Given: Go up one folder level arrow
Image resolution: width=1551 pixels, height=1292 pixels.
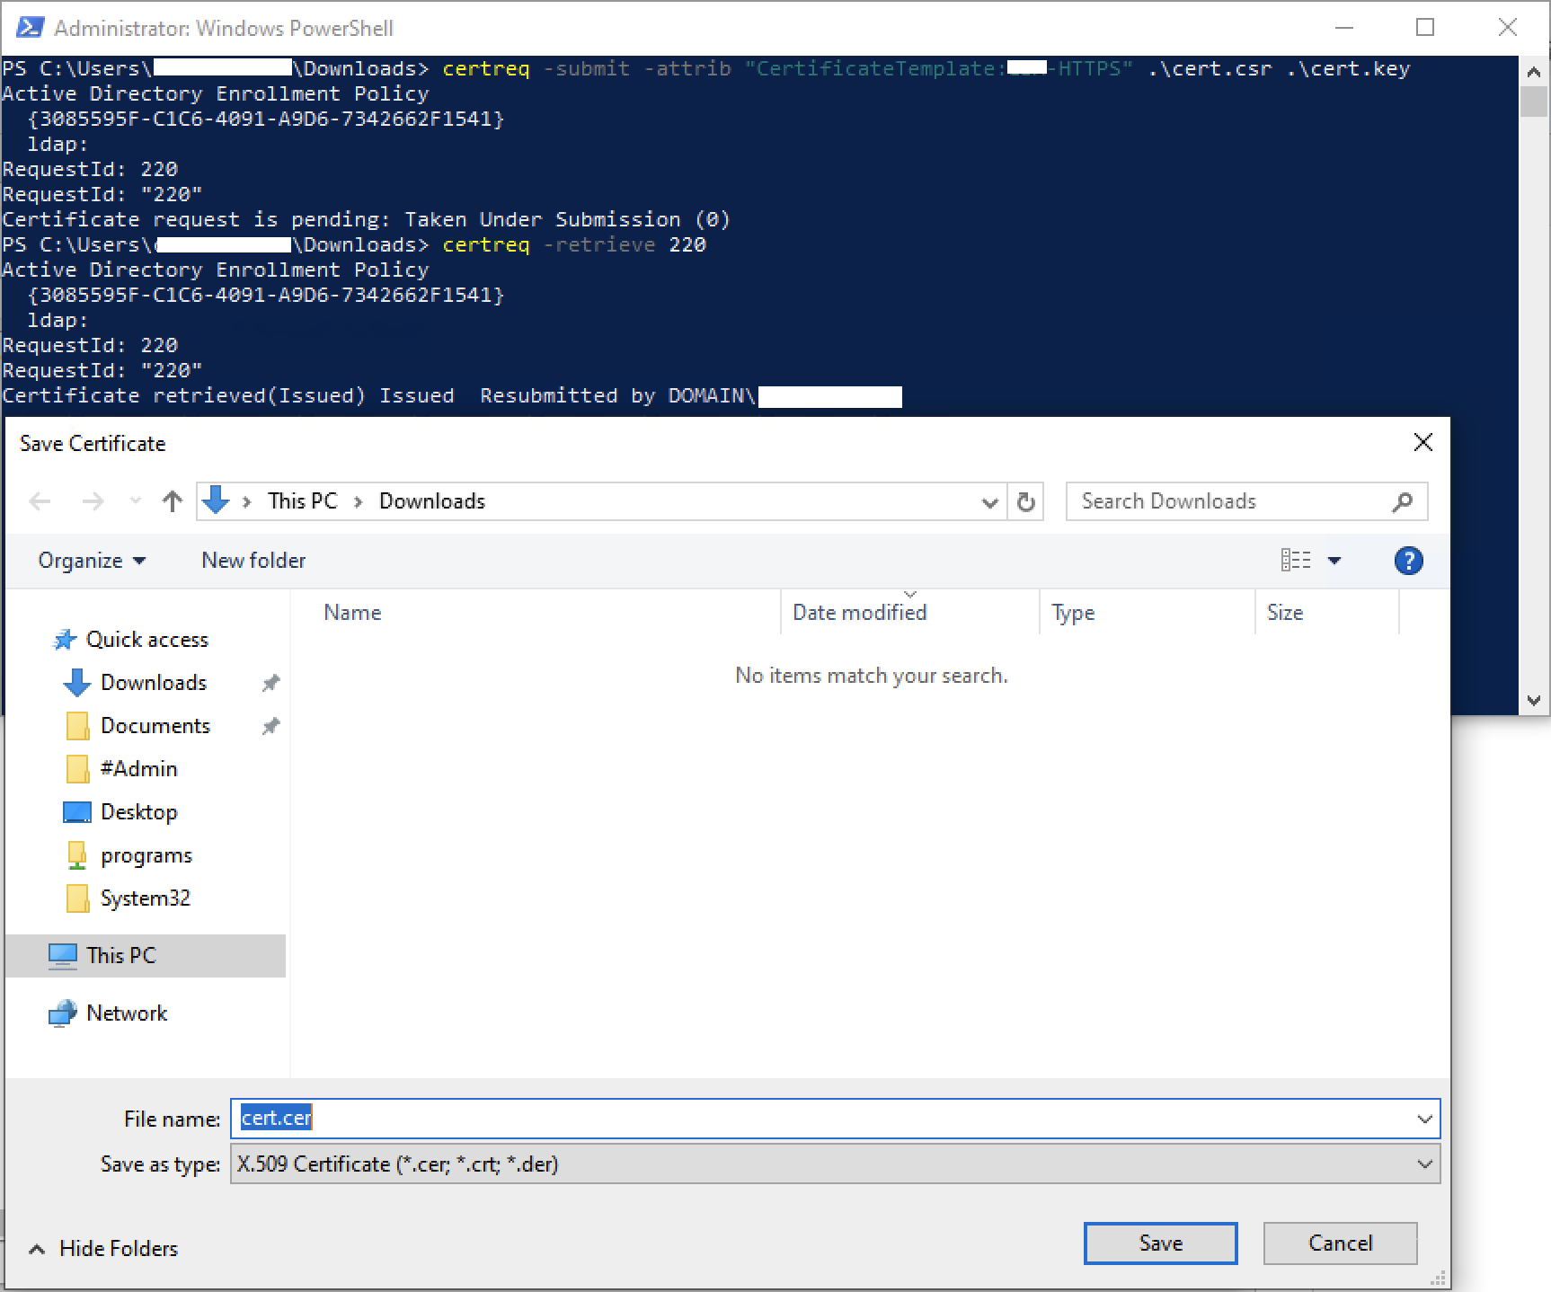Looking at the screenshot, I should click(x=173, y=501).
